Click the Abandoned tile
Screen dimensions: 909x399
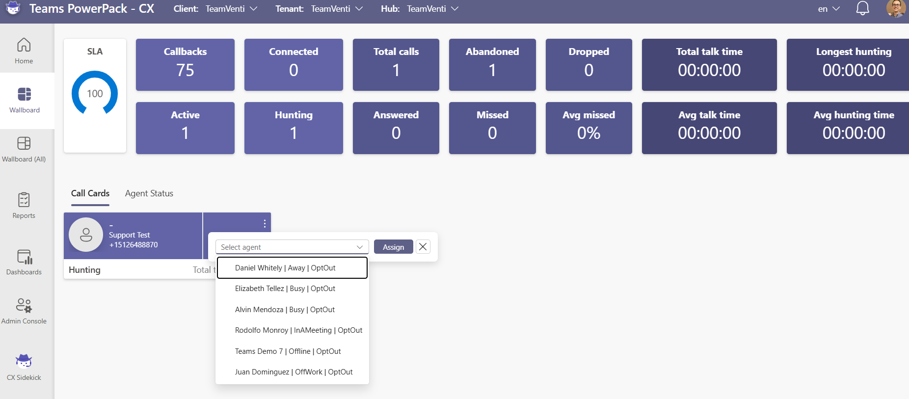point(492,65)
